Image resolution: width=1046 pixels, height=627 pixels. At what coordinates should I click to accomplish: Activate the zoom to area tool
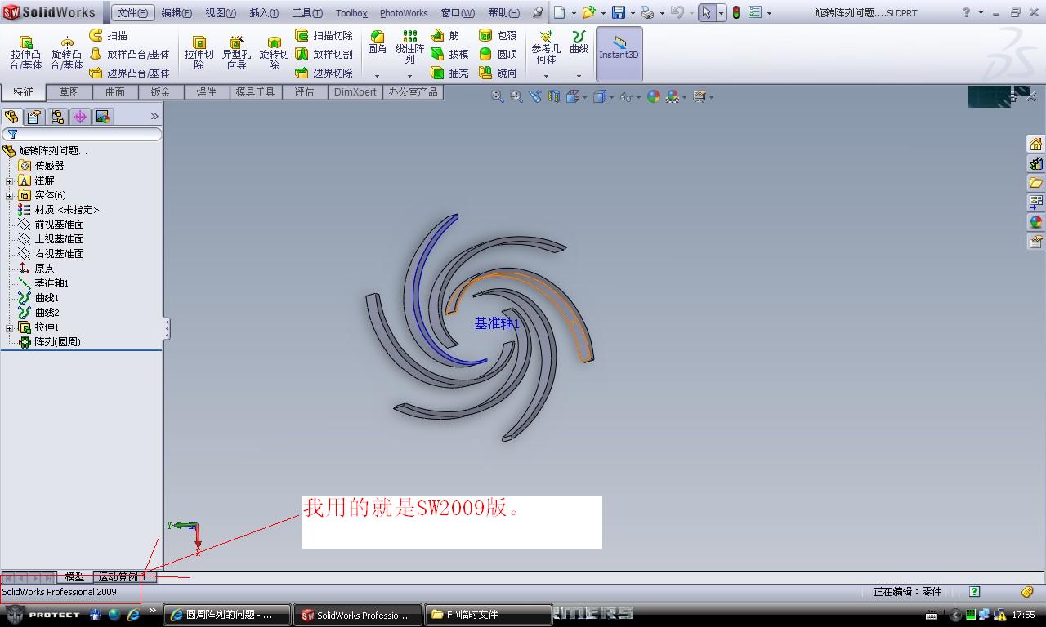tap(516, 96)
